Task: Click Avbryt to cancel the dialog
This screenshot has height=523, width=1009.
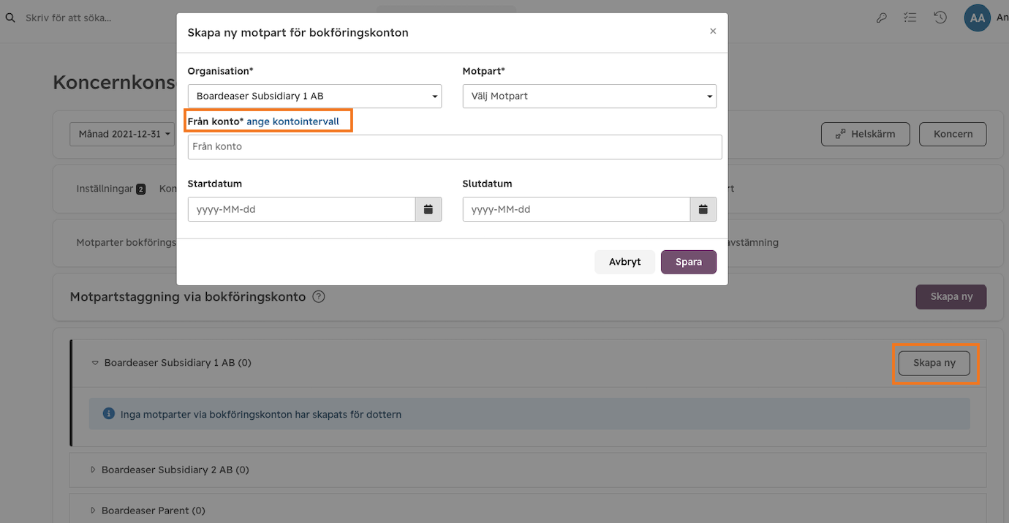Action: click(x=625, y=262)
